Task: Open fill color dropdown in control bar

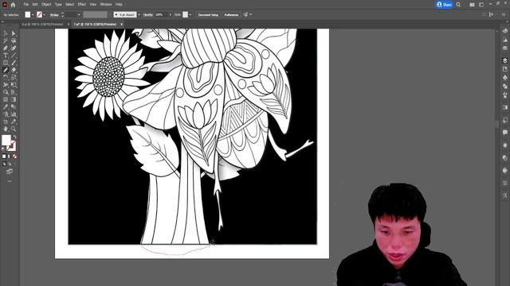Action: (33, 14)
